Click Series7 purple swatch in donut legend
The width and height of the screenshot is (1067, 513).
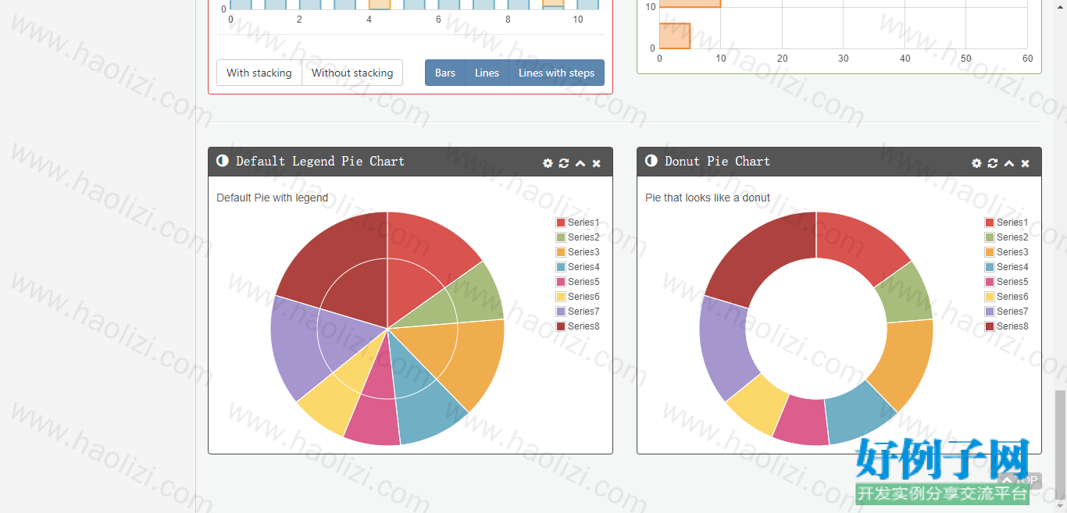[990, 312]
